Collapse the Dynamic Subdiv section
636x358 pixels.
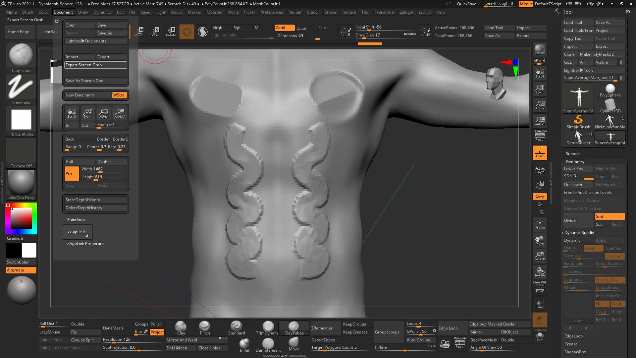579,233
